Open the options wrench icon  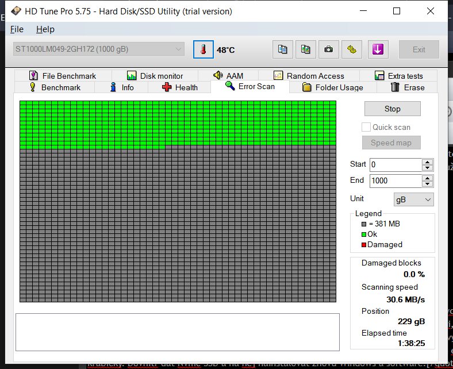point(352,49)
